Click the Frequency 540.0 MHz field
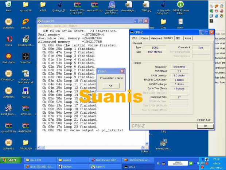Screen dimensions: 226x170 [179, 67]
